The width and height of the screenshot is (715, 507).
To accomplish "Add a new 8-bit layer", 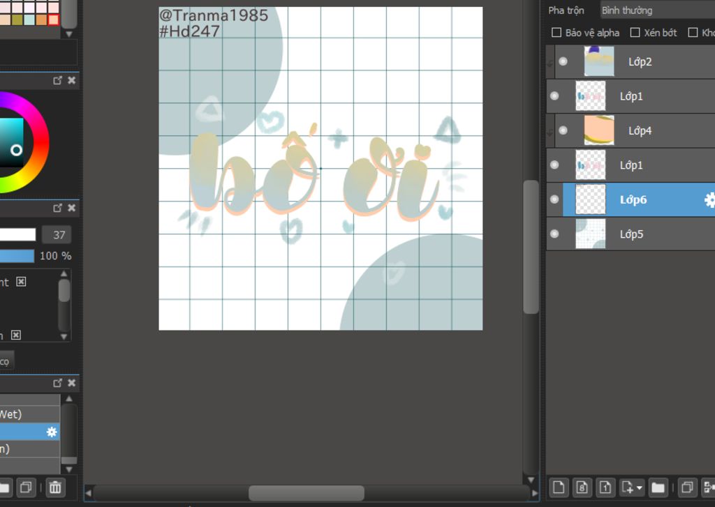I will click(582, 487).
